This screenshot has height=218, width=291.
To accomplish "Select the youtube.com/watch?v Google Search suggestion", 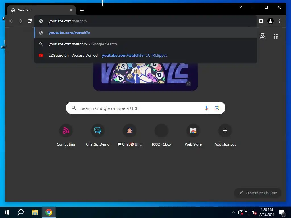I will click(x=145, y=44).
